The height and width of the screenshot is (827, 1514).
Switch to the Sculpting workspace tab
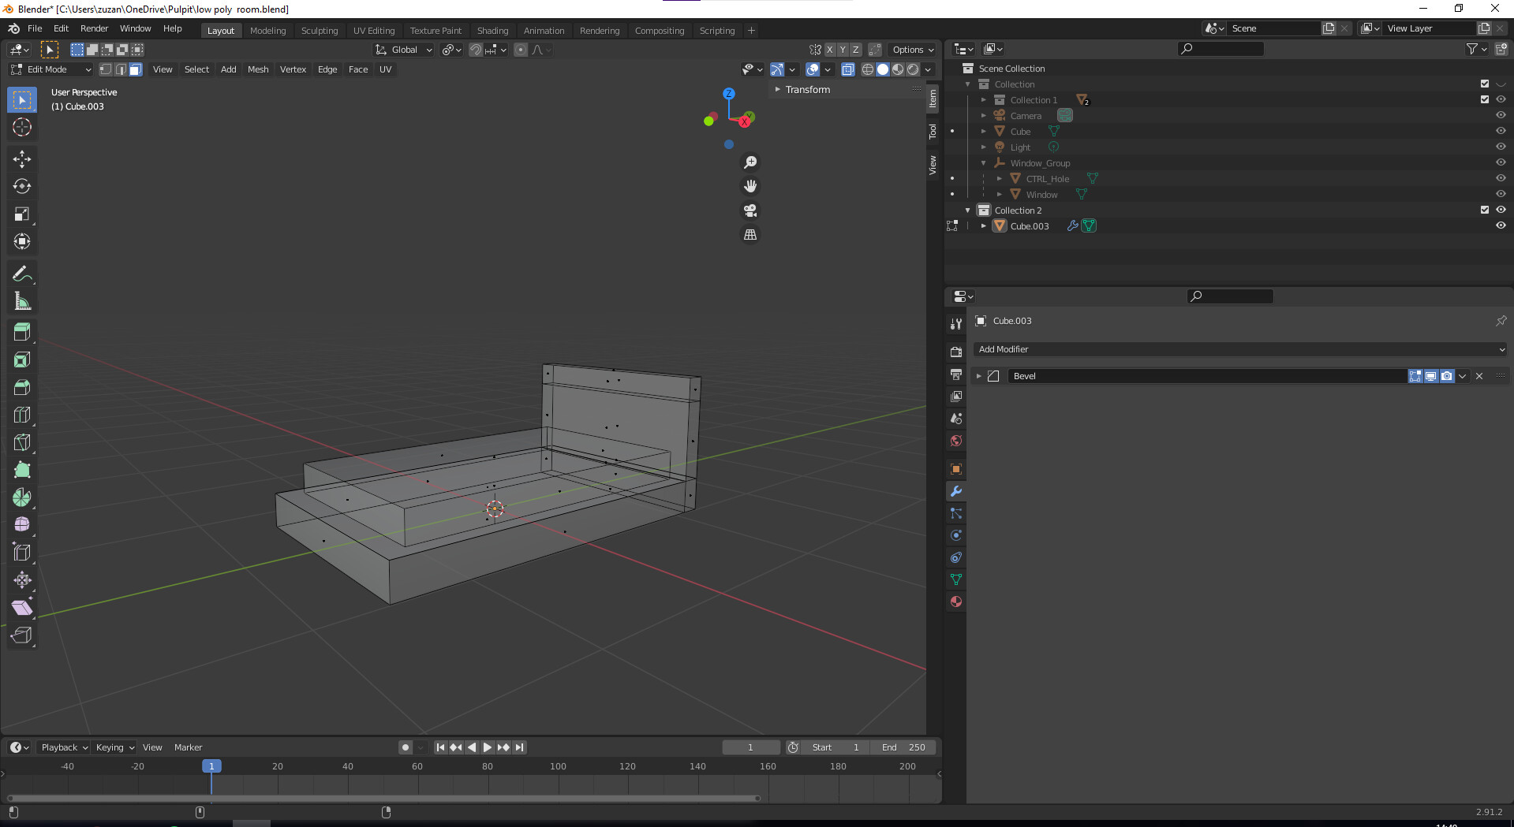pyautogui.click(x=319, y=31)
